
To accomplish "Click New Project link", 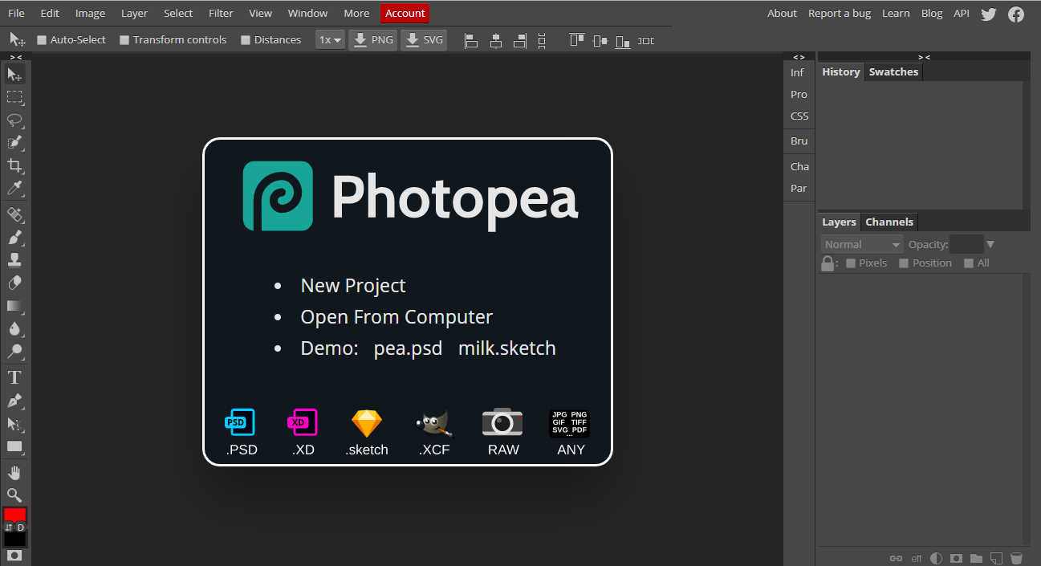I will click(353, 286).
